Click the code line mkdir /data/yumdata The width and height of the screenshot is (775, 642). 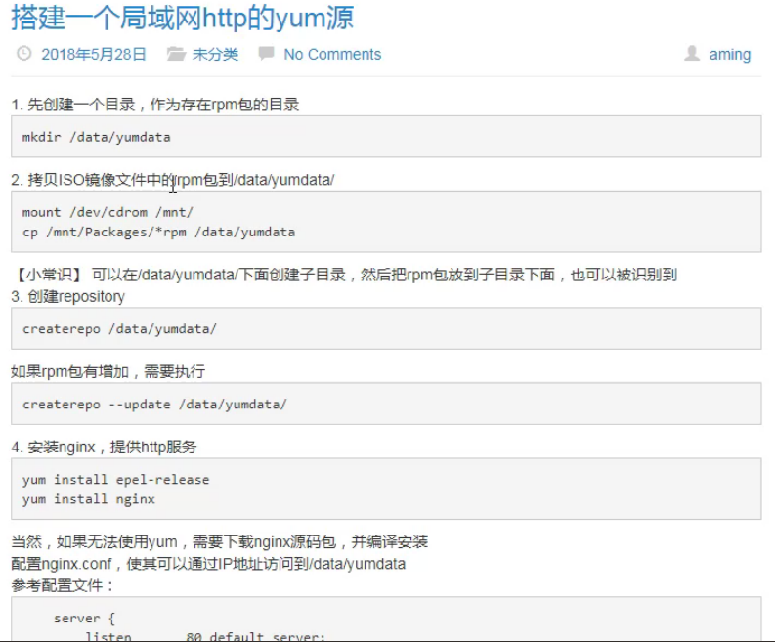coord(97,137)
